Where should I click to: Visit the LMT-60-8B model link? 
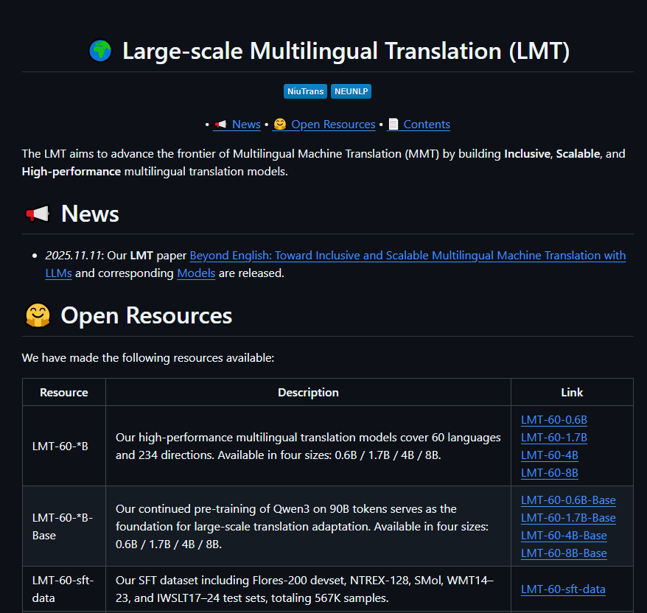point(549,473)
